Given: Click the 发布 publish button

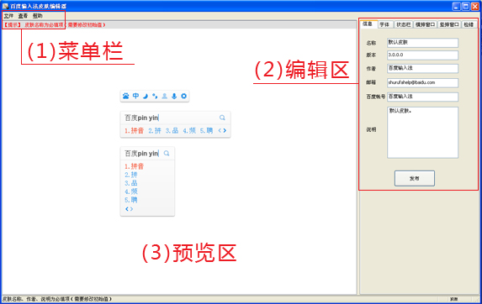Looking at the screenshot, I should click(x=415, y=178).
